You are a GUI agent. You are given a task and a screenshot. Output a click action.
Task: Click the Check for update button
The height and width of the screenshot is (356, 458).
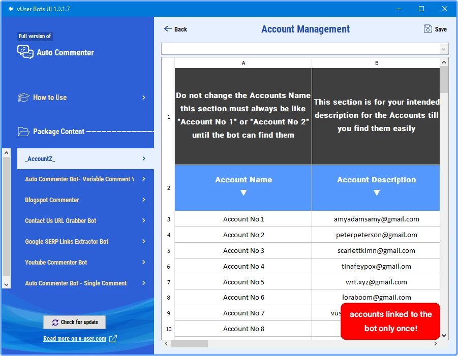click(x=75, y=322)
